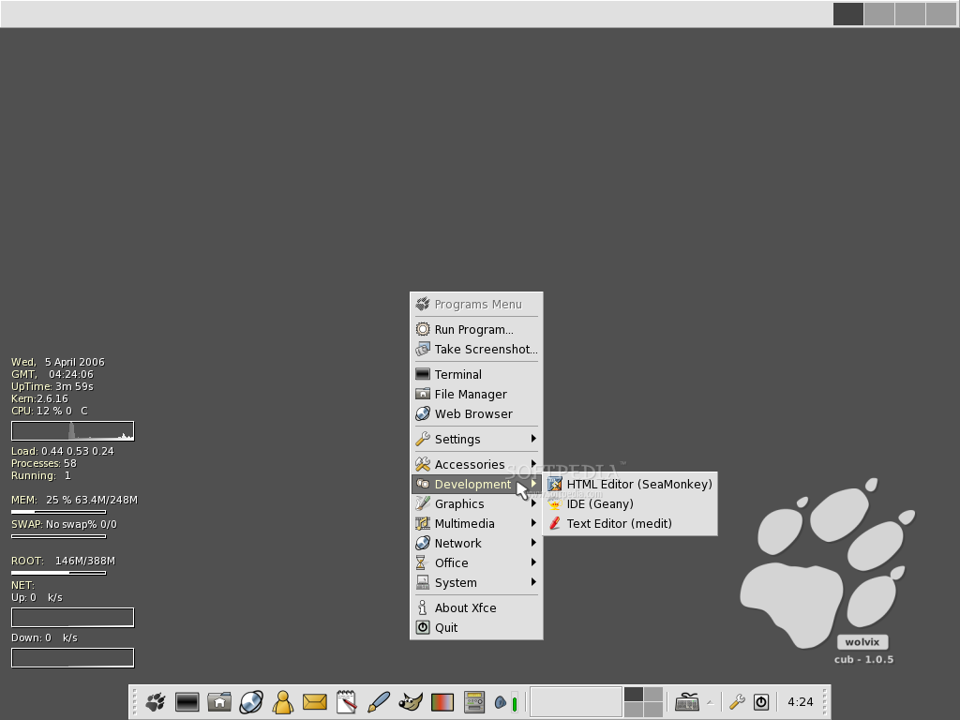Launch GIMP from the bottom panel
This screenshot has width=960, height=720.
[x=411, y=701]
